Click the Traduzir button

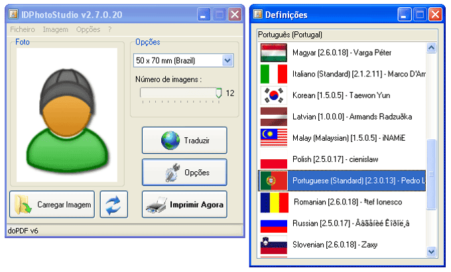184,141
